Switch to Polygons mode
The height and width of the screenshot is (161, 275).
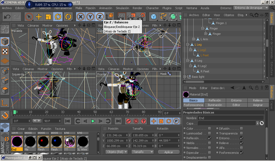[5, 90]
